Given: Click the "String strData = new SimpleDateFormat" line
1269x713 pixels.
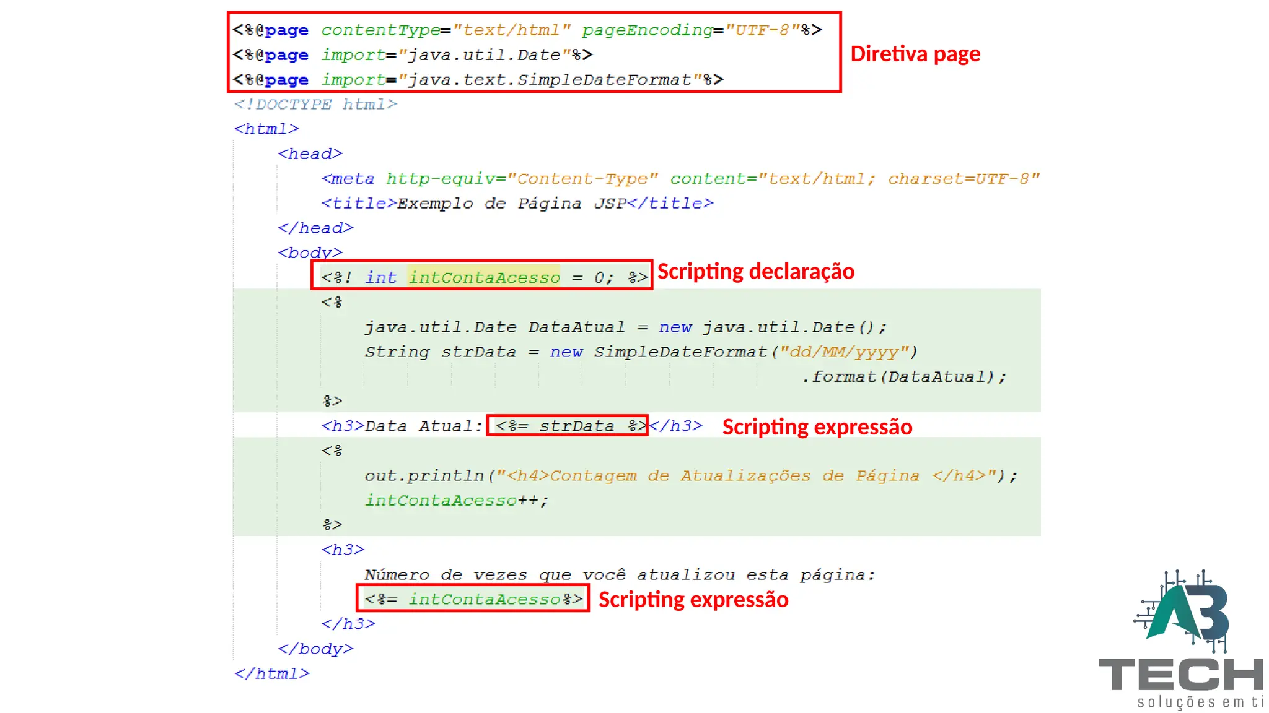Looking at the screenshot, I should (x=641, y=352).
